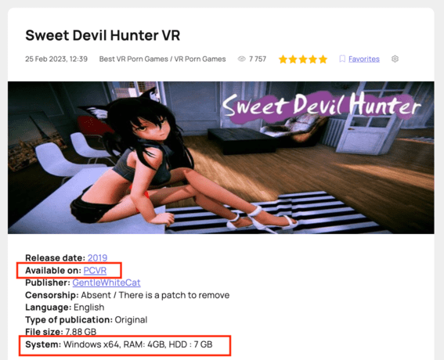Screen dimensions: 444x360
Task: Rate with the first star
Action: (283, 59)
